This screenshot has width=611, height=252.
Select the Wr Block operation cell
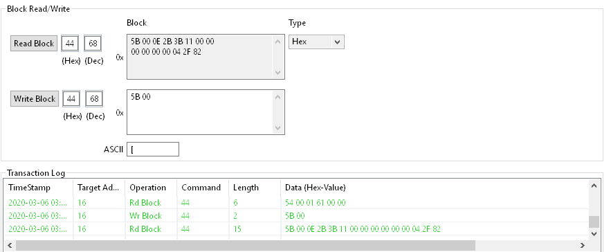151,216
